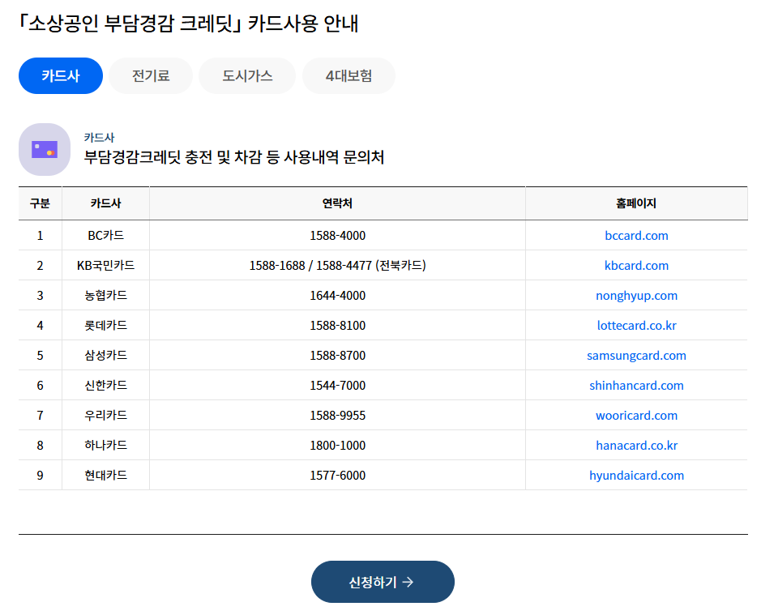Click the purple credit card icon
The width and height of the screenshot is (774, 615).
tap(45, 150)
